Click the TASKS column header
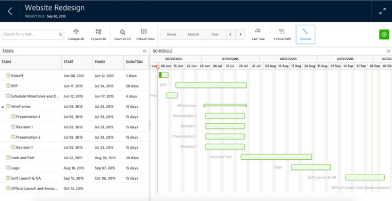Viewport: 392px width, 201px height. click(x=31, y=62)
